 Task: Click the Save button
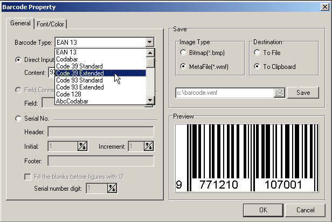pyautogui.click(x=303, y=93)
